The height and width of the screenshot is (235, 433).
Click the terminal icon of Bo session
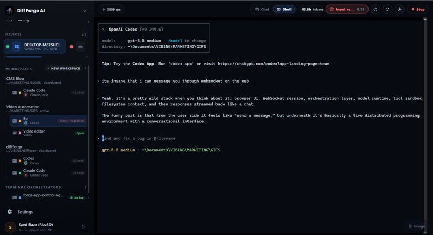tap(15, 121)
